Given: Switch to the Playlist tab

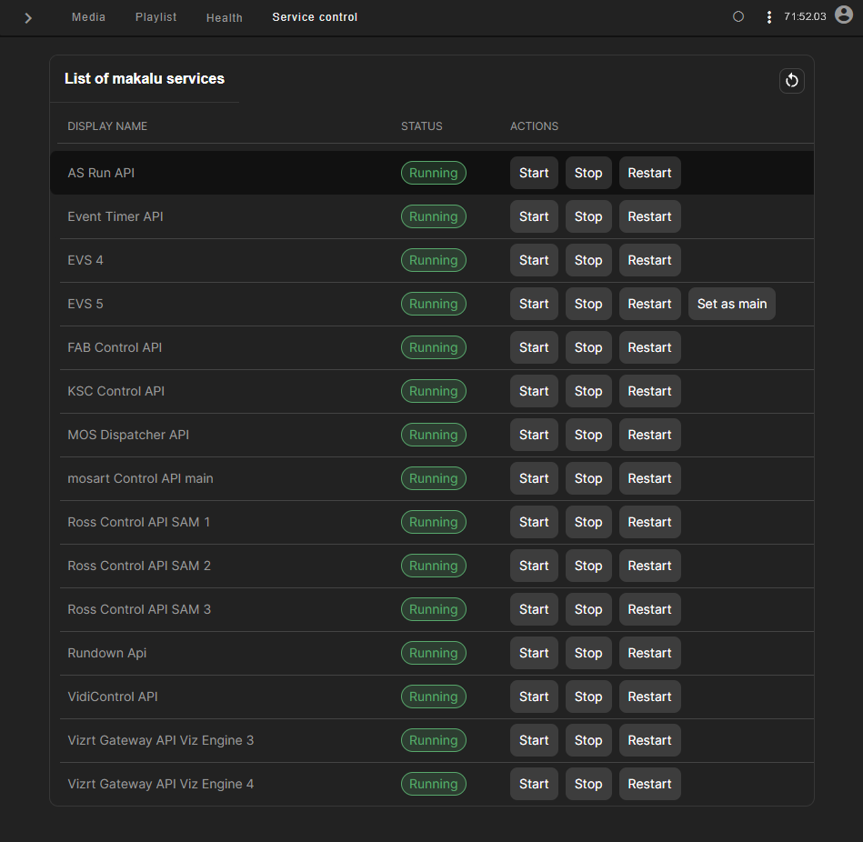Looking at the screenshot, I should tap(156, 17).
